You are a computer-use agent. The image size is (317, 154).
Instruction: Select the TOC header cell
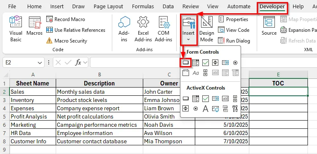point(278,83)
